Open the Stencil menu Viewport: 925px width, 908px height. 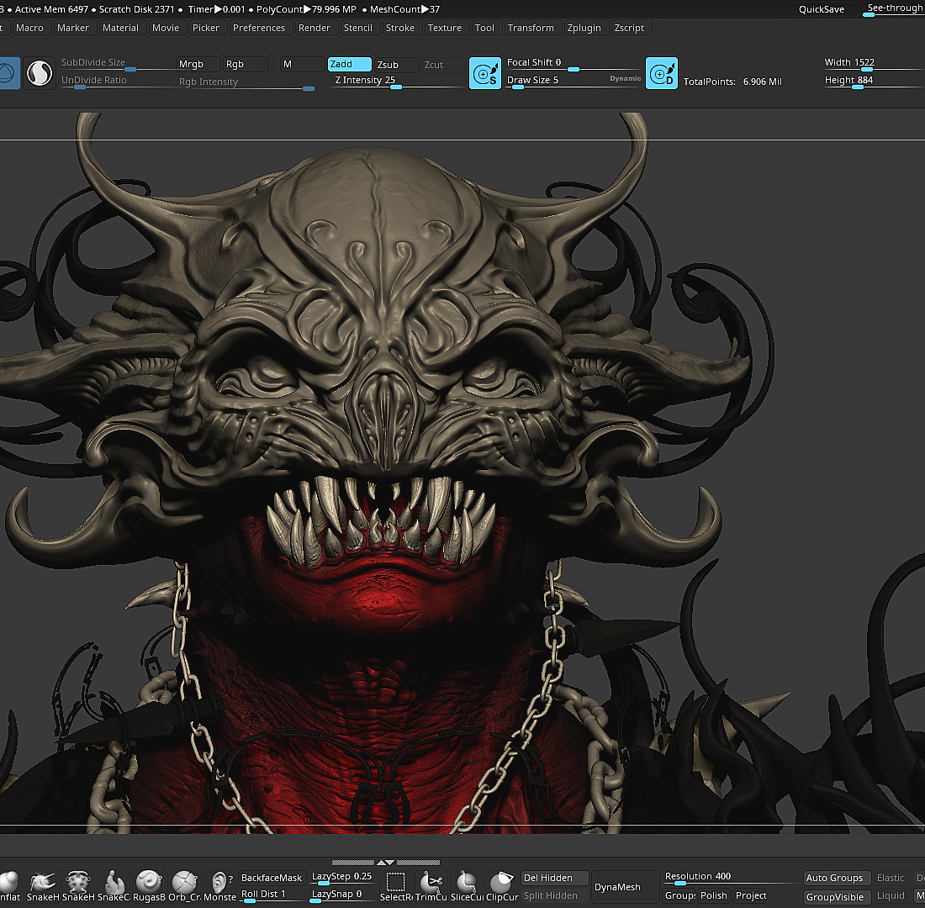tap(358, 28)
